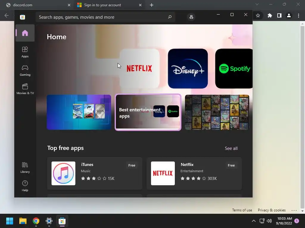This screenshot has width=305, height=228.
Task: Open the movie posters collage card
Action: coord(217,112)
